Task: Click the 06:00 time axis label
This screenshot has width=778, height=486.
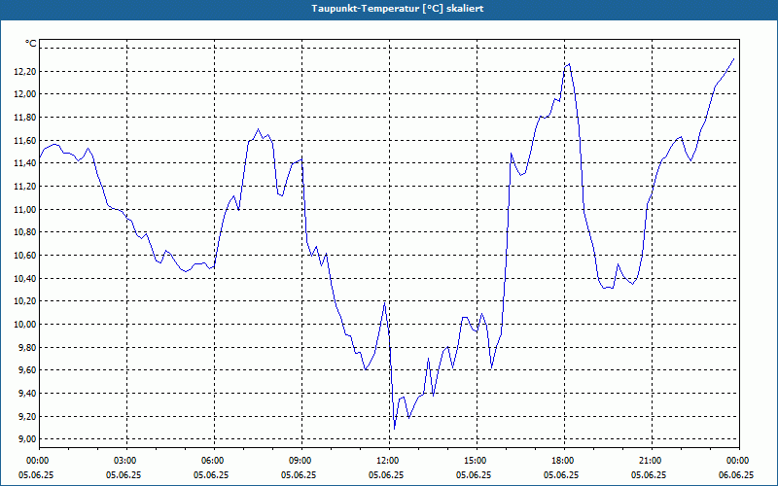Action: pyautogui.click(x=214, y=461)
